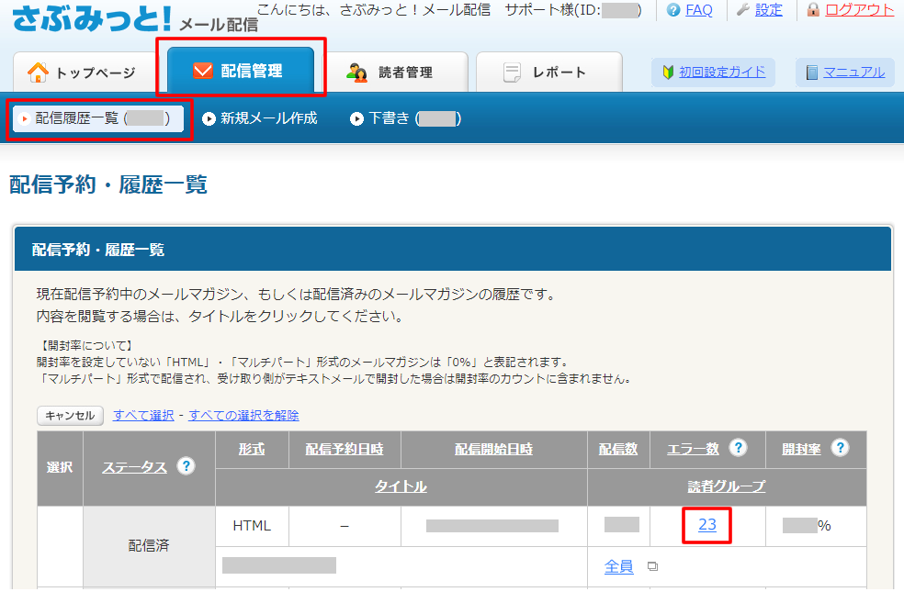Image resolution: width=904 pixels, height=603 pixels.
Task: Open the error count 23 link
Action: point(706,525)
